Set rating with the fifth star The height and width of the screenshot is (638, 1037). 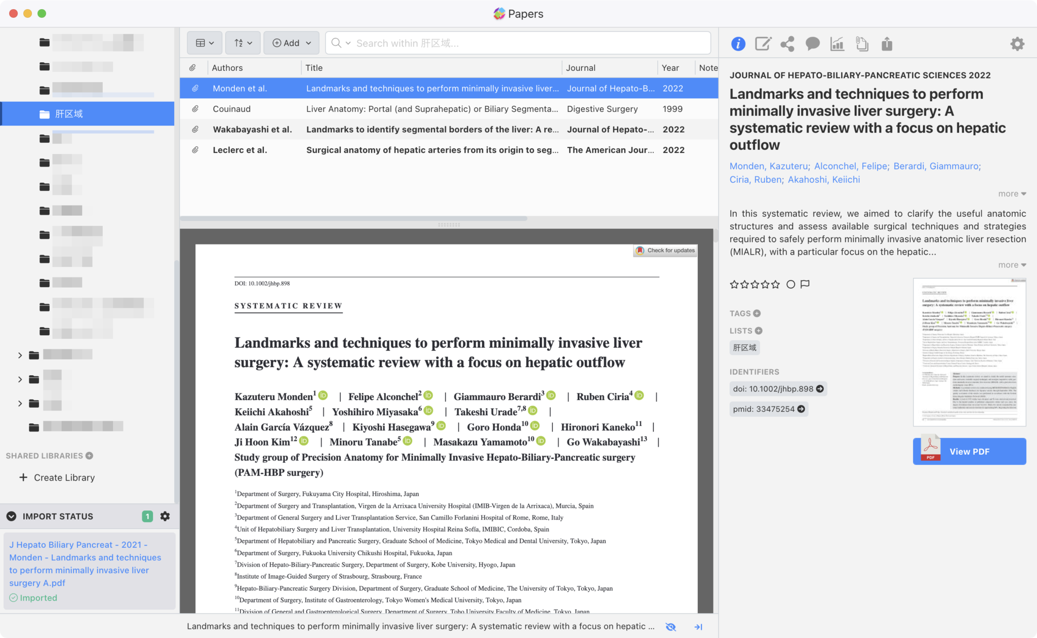pyautogui.click(x=775, y=284)
